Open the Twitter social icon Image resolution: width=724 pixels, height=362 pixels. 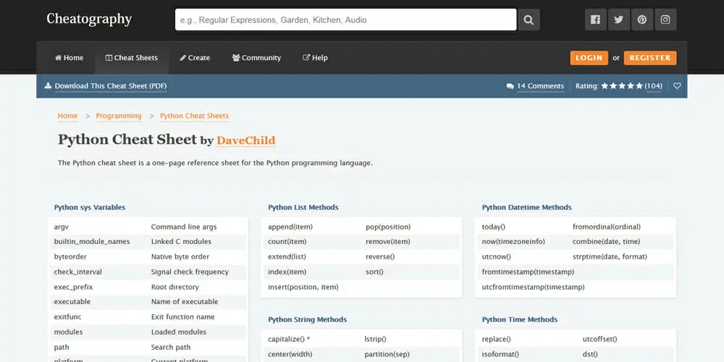(x=619, y=20)
